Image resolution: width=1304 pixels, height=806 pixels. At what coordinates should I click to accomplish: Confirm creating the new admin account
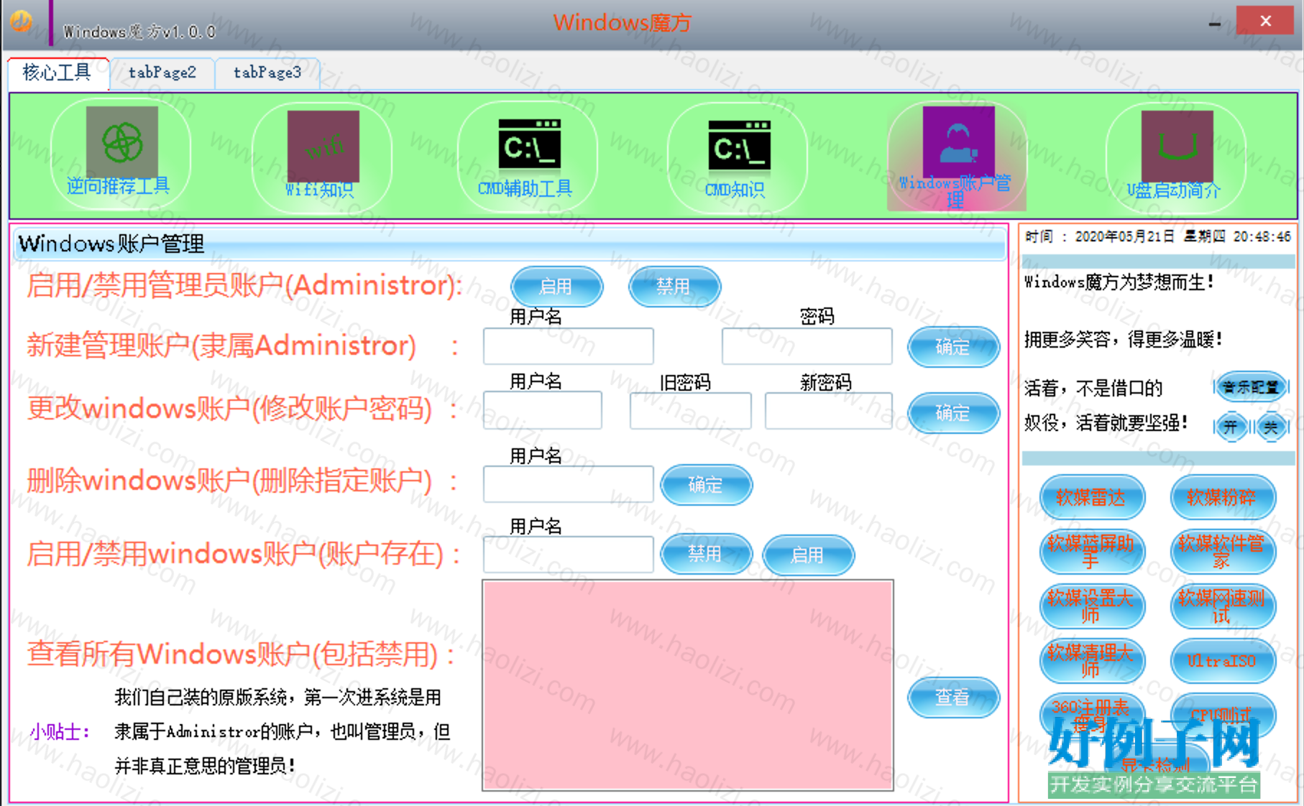tap(953, 347)
